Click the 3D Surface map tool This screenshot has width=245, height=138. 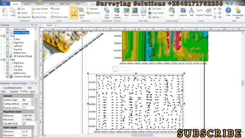point(156,9)
